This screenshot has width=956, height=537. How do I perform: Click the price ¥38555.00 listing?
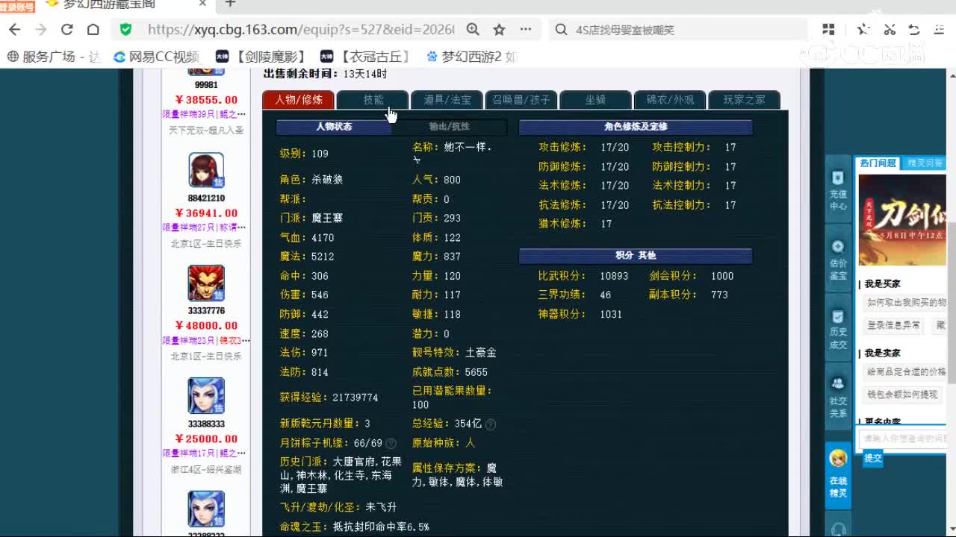[206, 100]
